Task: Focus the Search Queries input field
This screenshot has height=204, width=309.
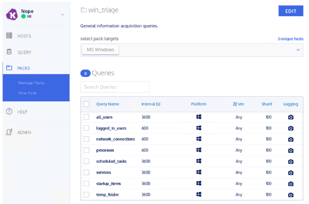Action: (115, 87)
